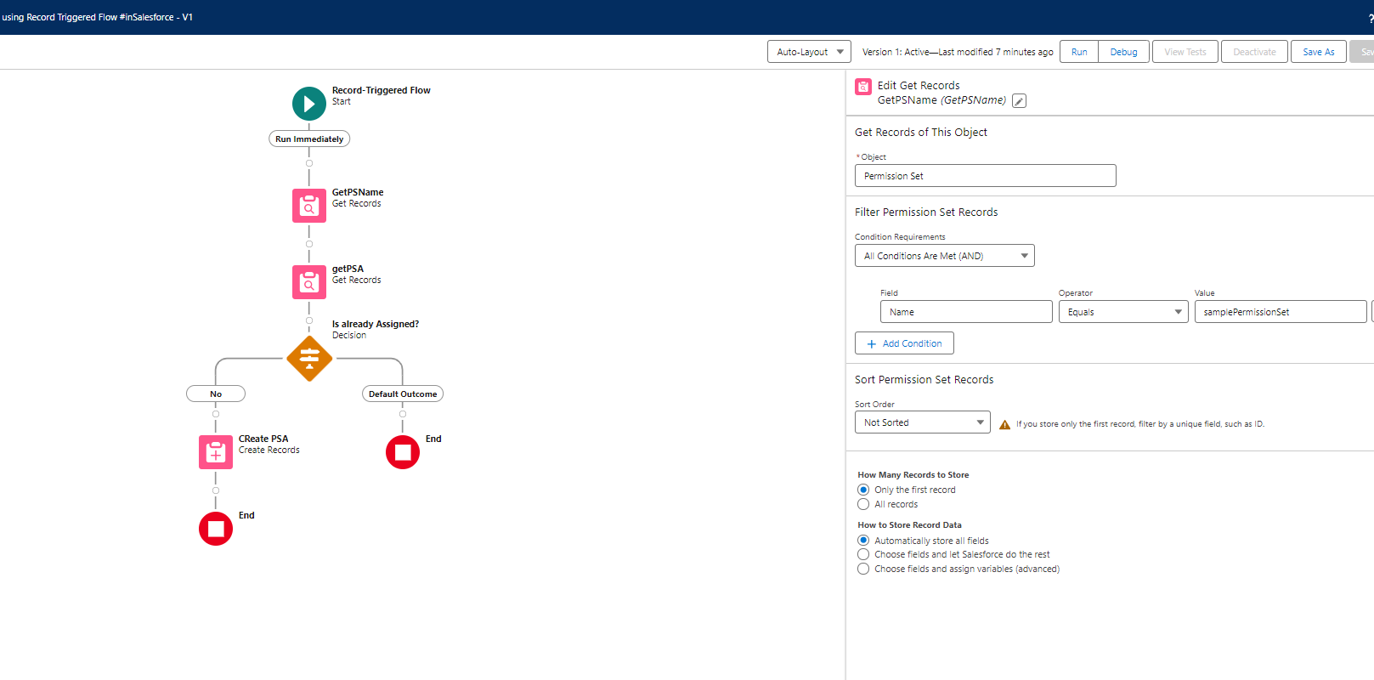
Task: Select the CReate PSA Create Records icon
Action: (216, 452)
